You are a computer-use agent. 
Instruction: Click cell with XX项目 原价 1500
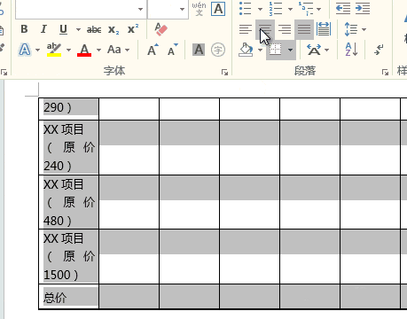[x=69, y=256]
